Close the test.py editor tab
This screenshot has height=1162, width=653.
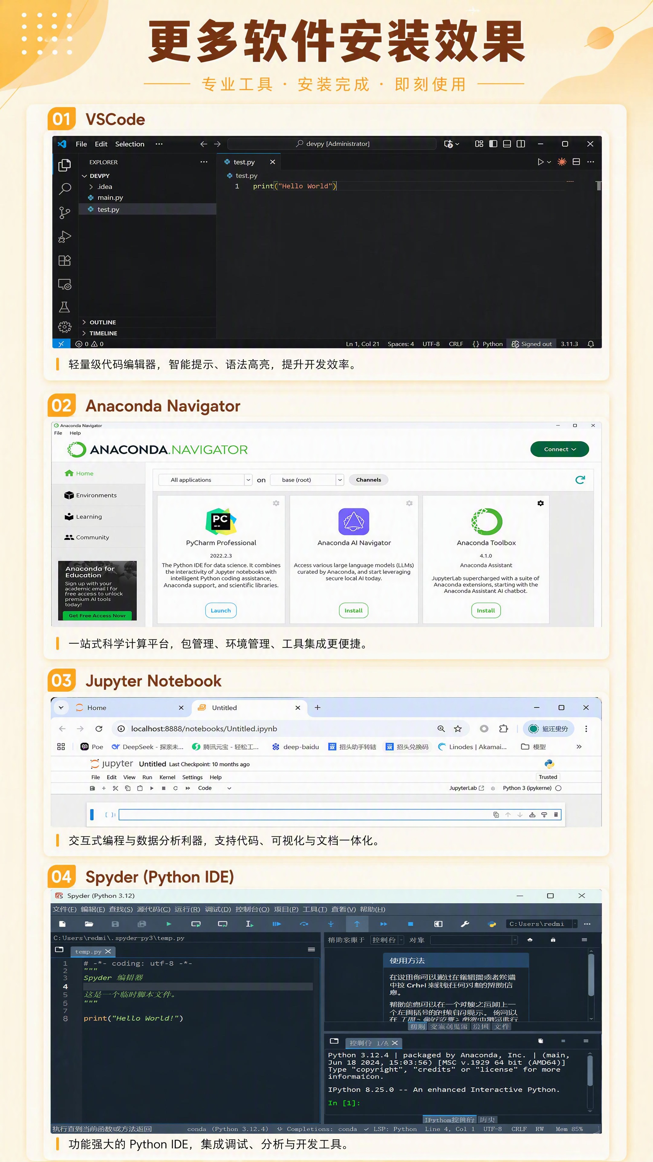pyautogui.click(x=272, y=162)
